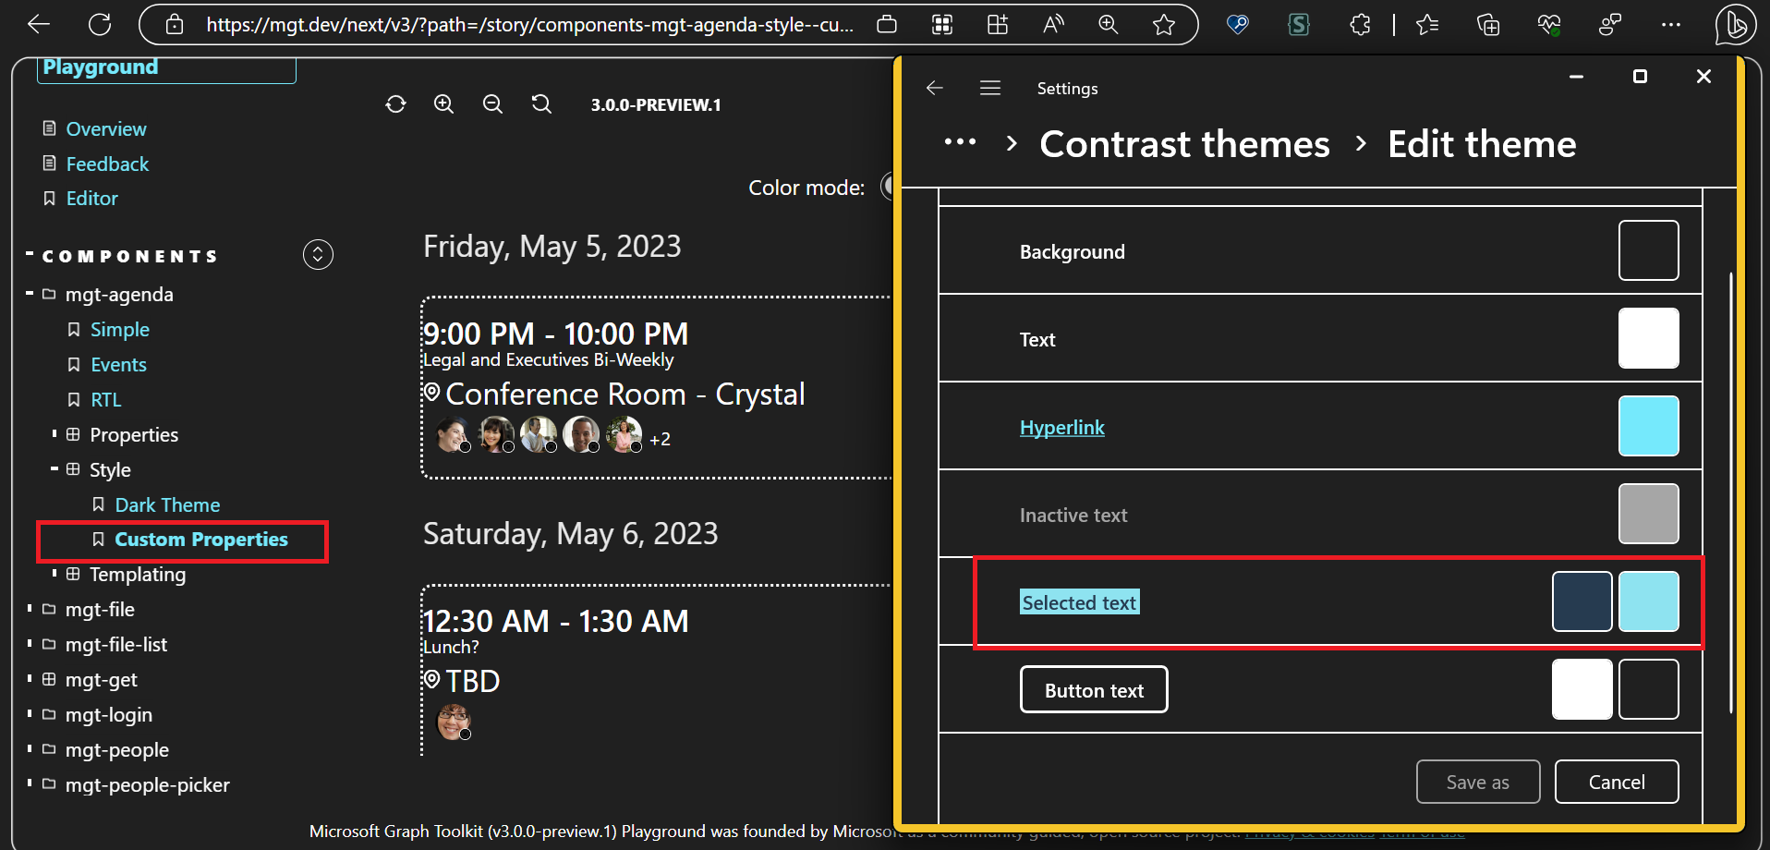Open Copilot in the browser toolbar
The height and width of the screenshot is (850, 1770).
(1735, 24)
